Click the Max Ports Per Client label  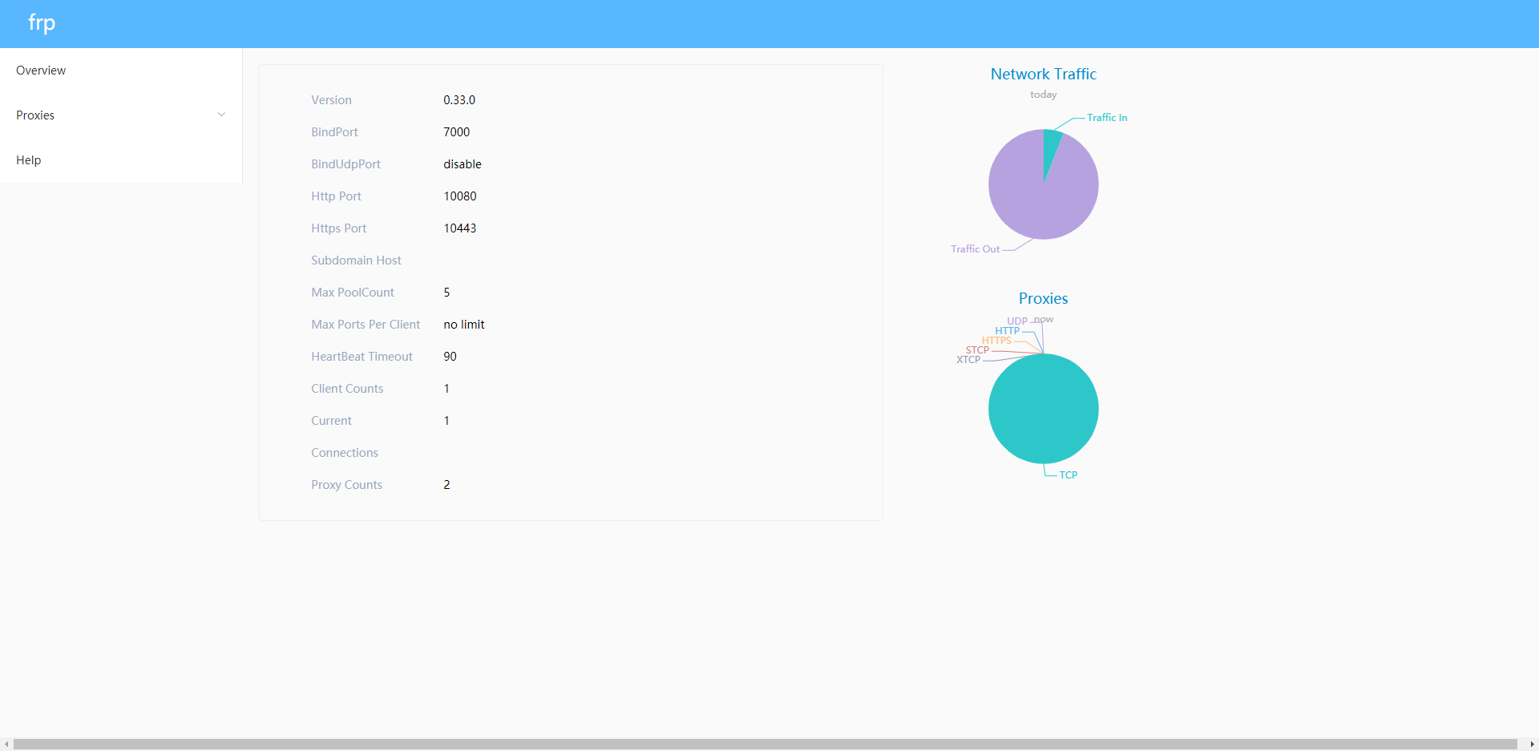(x=366, y=325)
